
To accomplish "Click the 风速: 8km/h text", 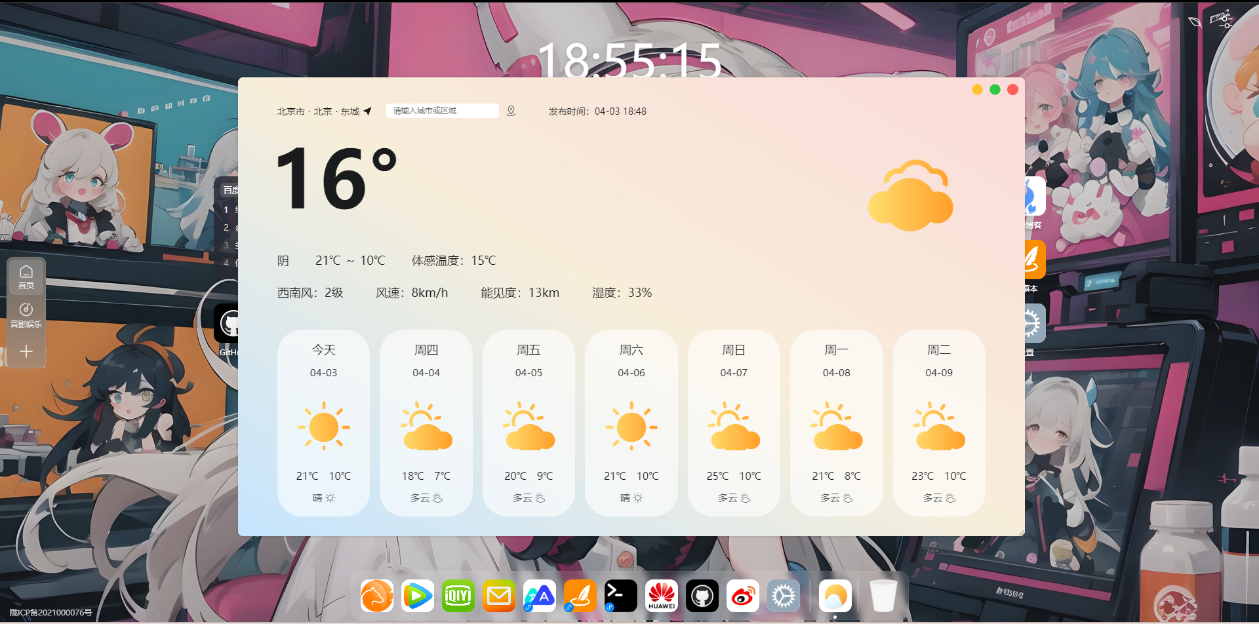I will click(412, 293).
